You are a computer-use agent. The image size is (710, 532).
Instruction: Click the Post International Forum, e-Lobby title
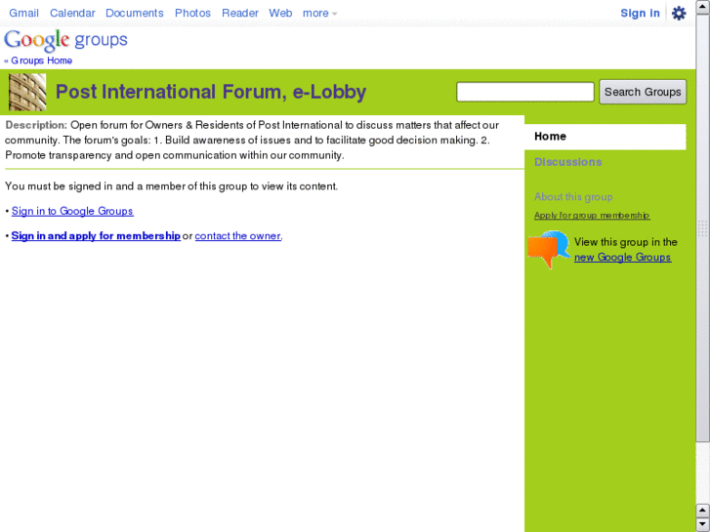coord(211,92)
